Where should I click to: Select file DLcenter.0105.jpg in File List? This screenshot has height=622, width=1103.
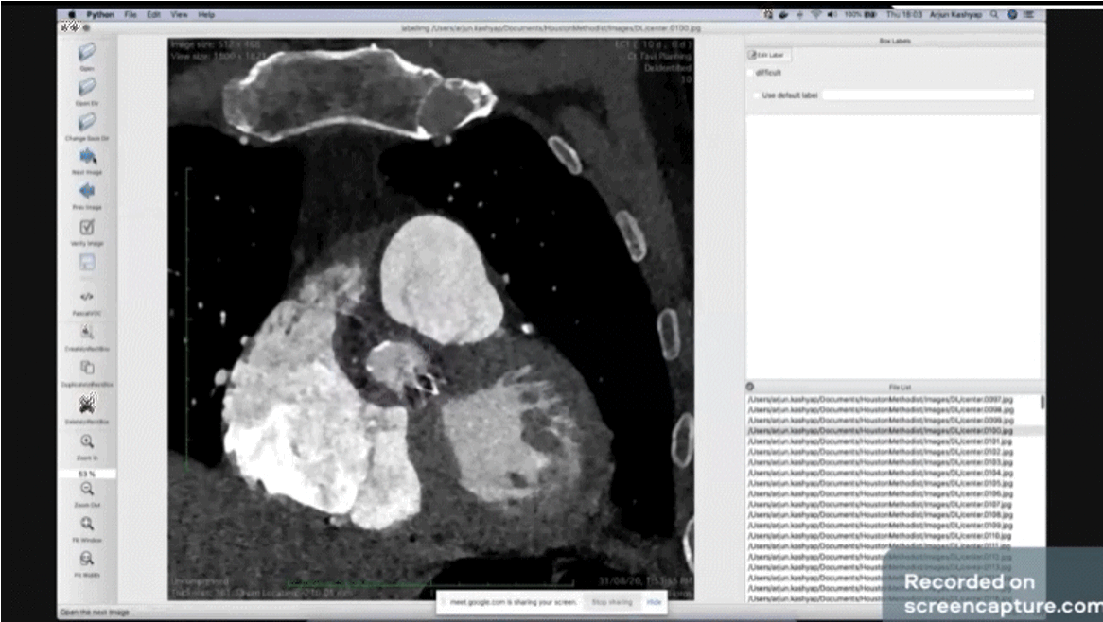click(x=880, y=484)
